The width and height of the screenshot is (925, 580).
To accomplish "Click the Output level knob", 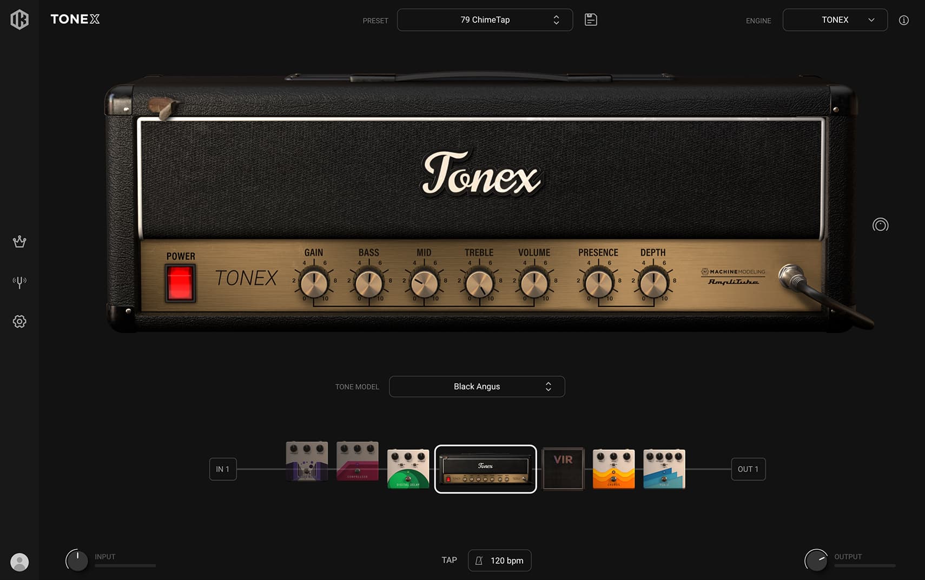I will coord(816,561).
